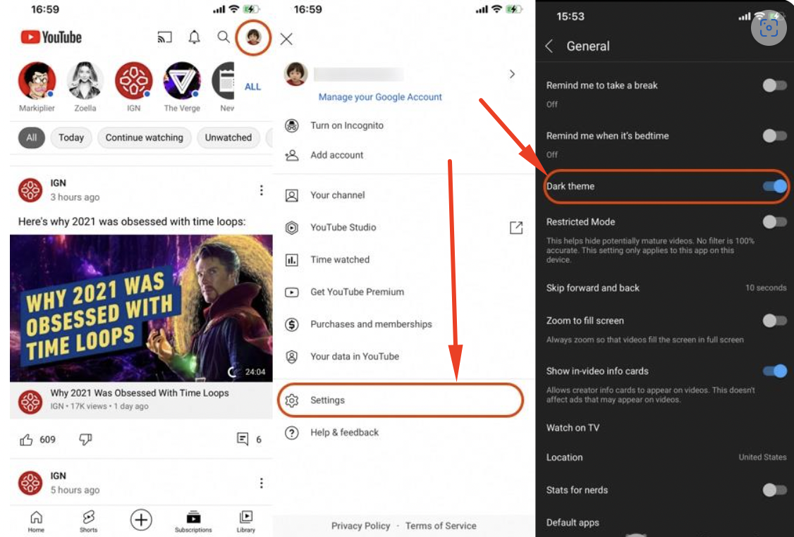794x537 pixels.
Task: Dislike the IGN post
Action: pos(85,439)
